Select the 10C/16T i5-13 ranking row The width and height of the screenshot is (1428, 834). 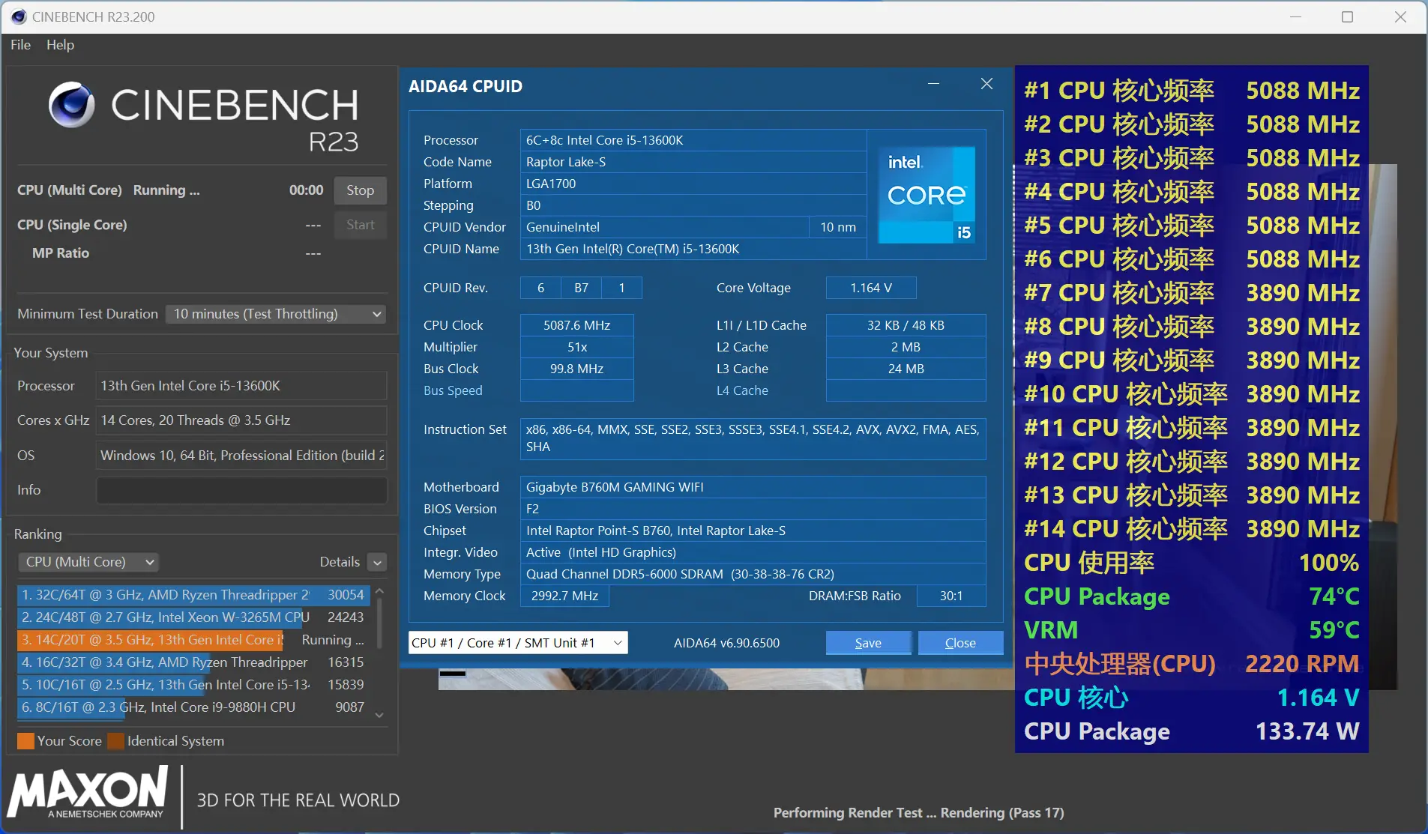193,685
